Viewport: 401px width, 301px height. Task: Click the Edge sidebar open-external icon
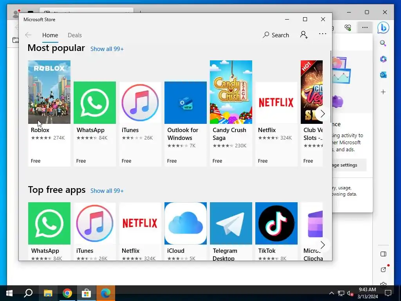pyautogui.click(x=383, y=269)
